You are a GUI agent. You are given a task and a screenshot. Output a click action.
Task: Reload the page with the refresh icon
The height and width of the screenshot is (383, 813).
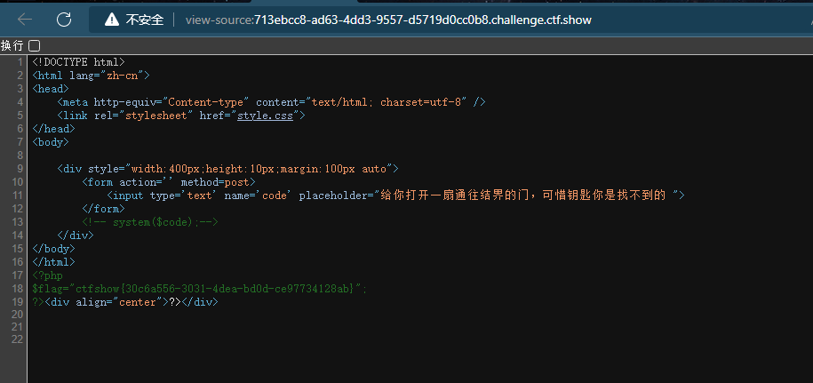(x=64, y=20)
